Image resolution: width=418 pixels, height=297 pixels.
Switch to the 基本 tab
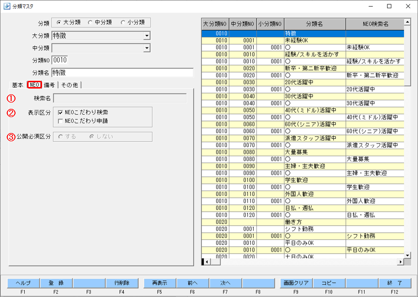[17, 85]
